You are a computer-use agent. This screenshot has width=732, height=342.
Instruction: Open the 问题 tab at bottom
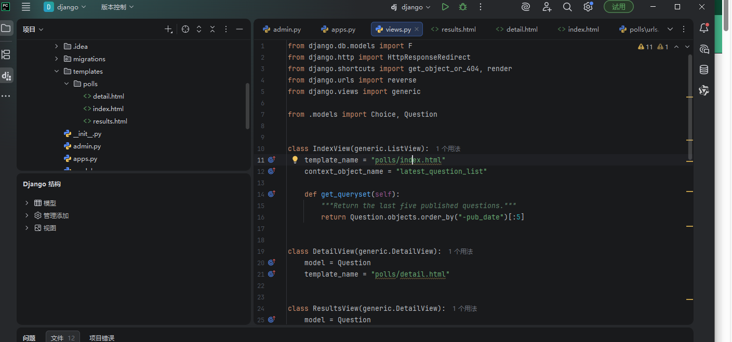[29, 338]
